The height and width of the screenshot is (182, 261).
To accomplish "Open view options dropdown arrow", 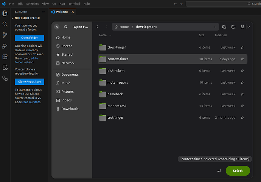I will pos(249,27).
